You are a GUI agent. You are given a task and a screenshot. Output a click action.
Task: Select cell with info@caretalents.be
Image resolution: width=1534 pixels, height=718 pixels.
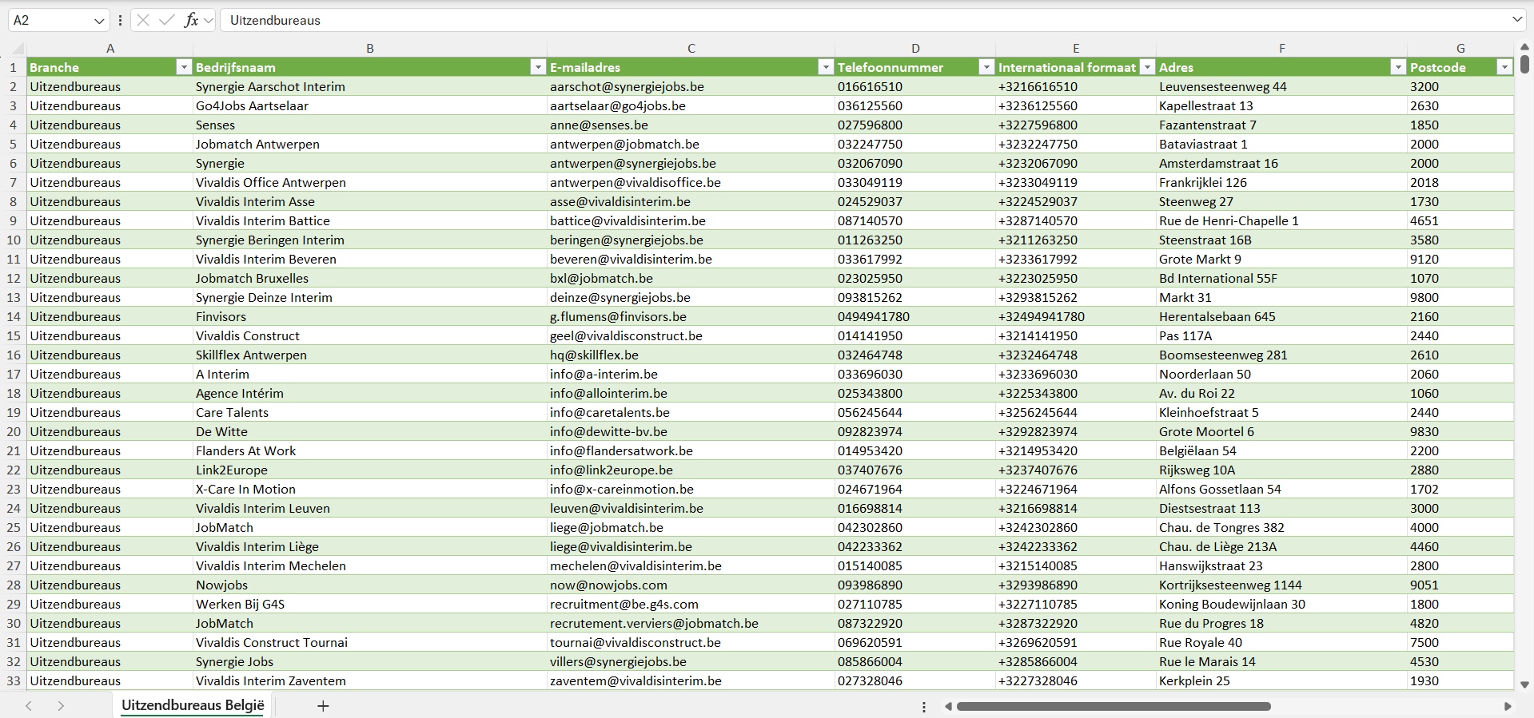point(609,412)
